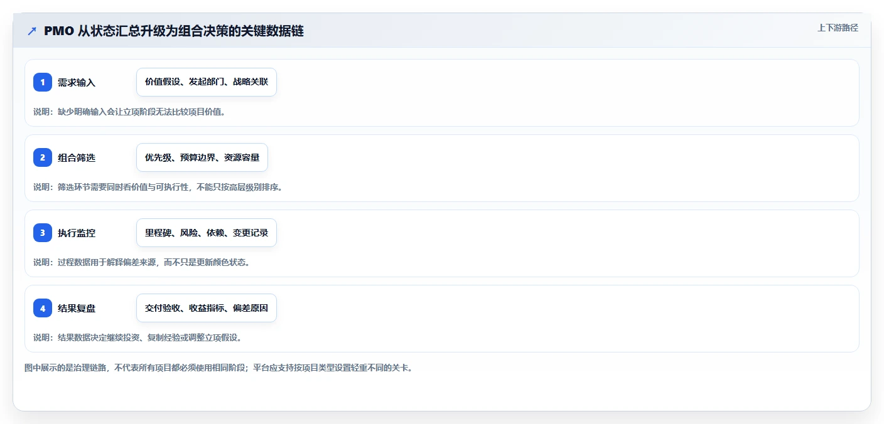The width and height of the screenshot is (884, 424).
Task: Click the note 缺少明确输入会让立项阶段无法比较项目价值
Action: 129,112
